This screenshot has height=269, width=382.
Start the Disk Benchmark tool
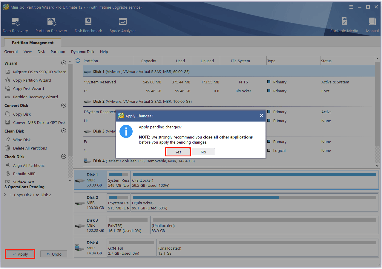click(x=88, y=24)
